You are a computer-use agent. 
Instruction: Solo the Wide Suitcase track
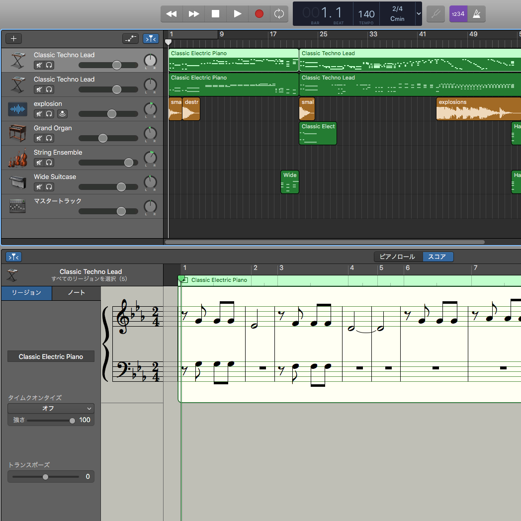pyautogui.click(x=49, y=187)
